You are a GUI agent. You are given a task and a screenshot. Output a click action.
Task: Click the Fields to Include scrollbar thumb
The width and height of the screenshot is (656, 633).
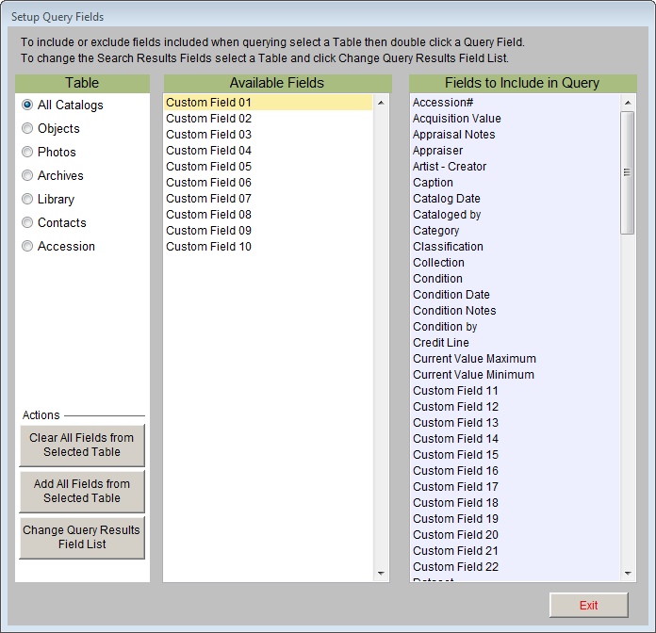[627, 172]
